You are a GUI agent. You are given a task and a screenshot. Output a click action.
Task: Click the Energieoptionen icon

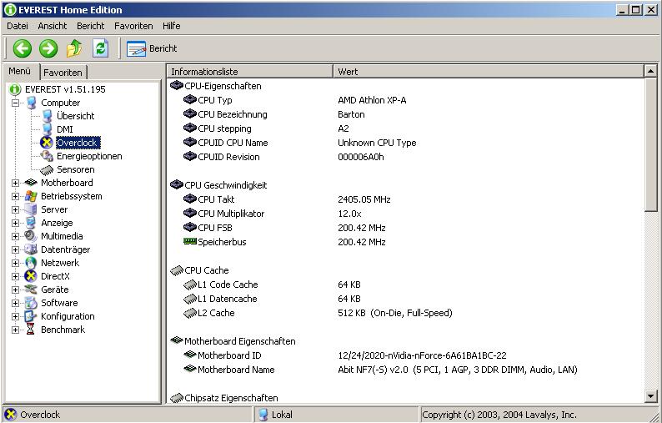[x=47, y=156]
